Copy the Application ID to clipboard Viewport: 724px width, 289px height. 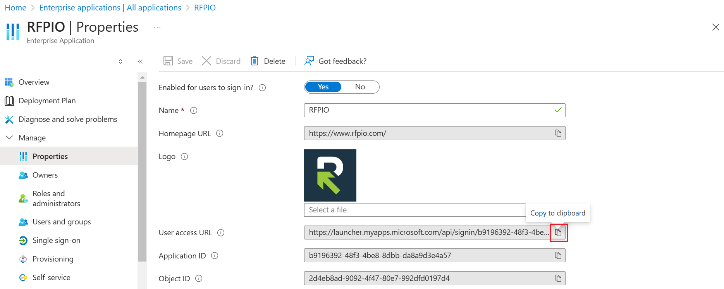[x=558, y=255]
